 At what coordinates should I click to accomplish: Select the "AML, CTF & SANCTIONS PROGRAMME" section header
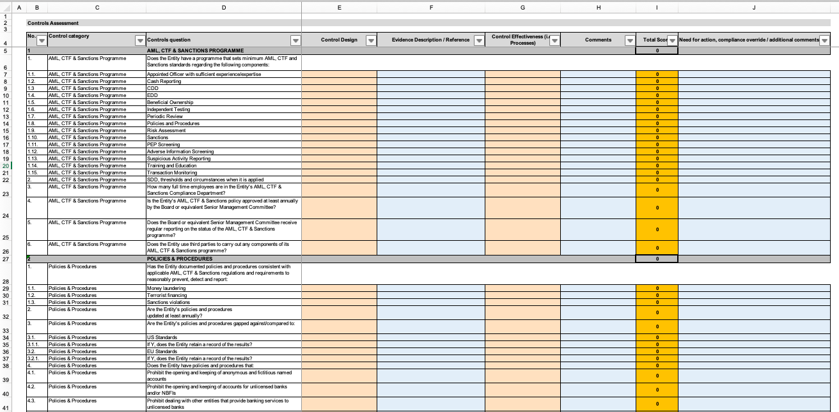pyautogui.click(x=222, y=49)
